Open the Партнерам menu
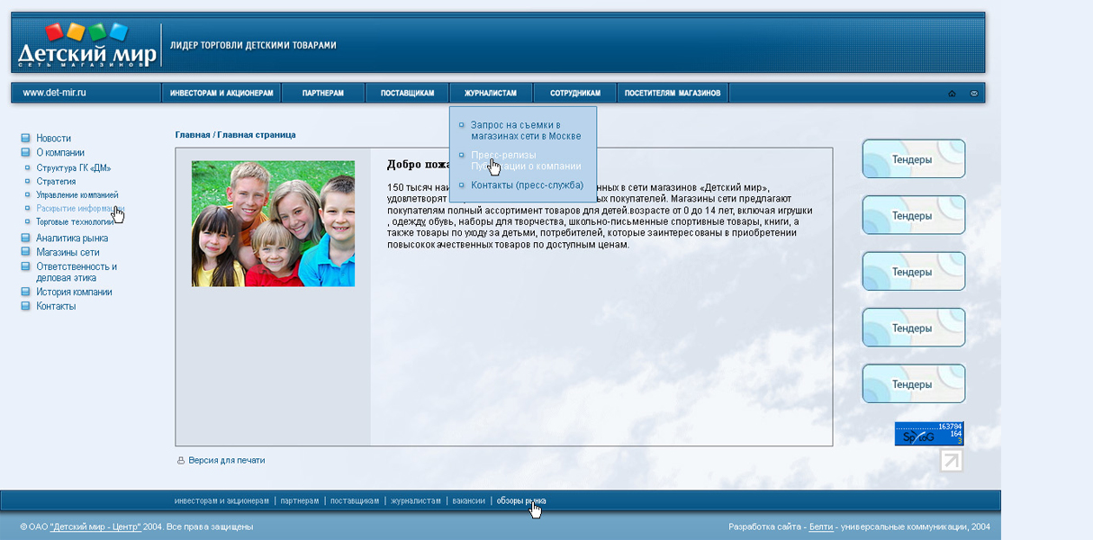Screen dimensions: 1093x540 (323, 94)
